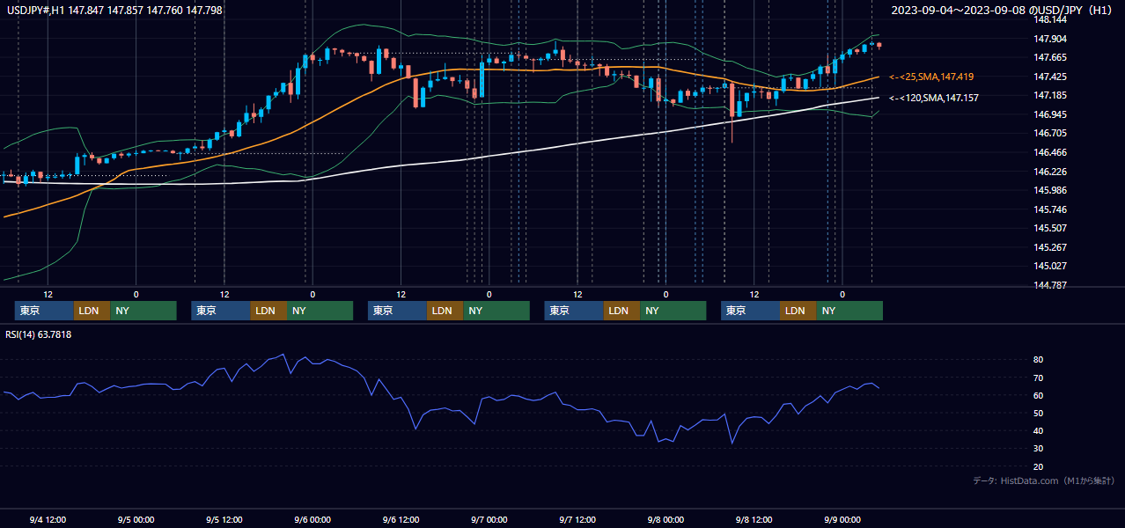Click RSI scale value 60
This screenshot has height=528, width=1125.
coord(1039,395)
